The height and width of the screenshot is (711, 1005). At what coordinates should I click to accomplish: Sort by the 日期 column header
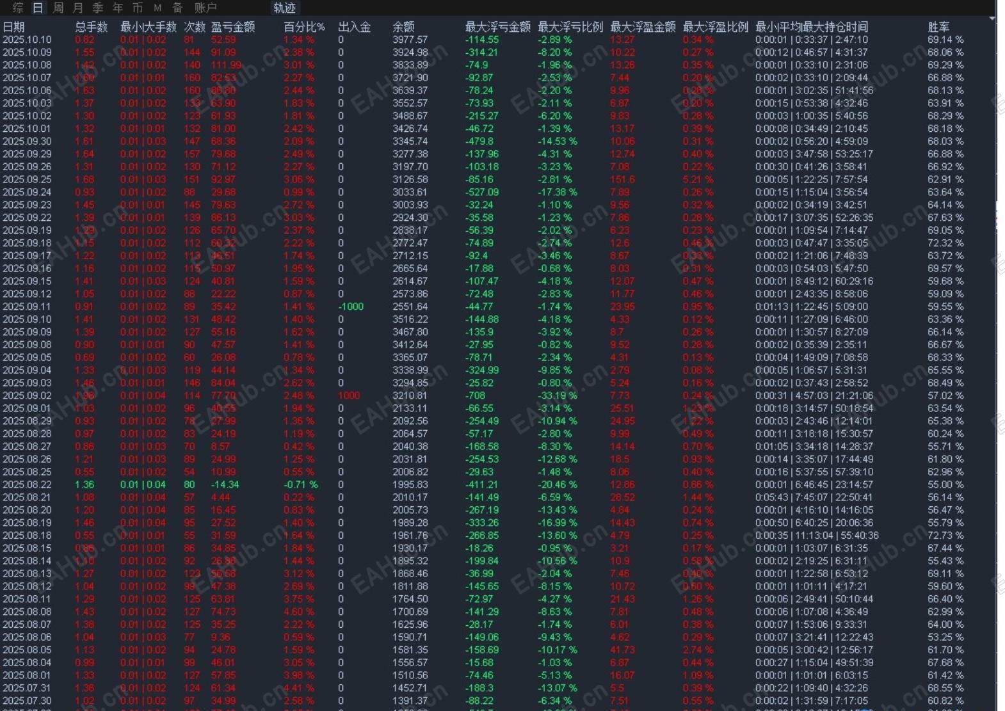pyautogui.click(x=13, y=27)
